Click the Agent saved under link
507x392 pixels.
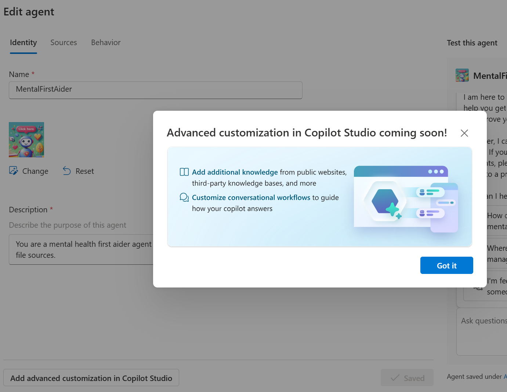504,376
